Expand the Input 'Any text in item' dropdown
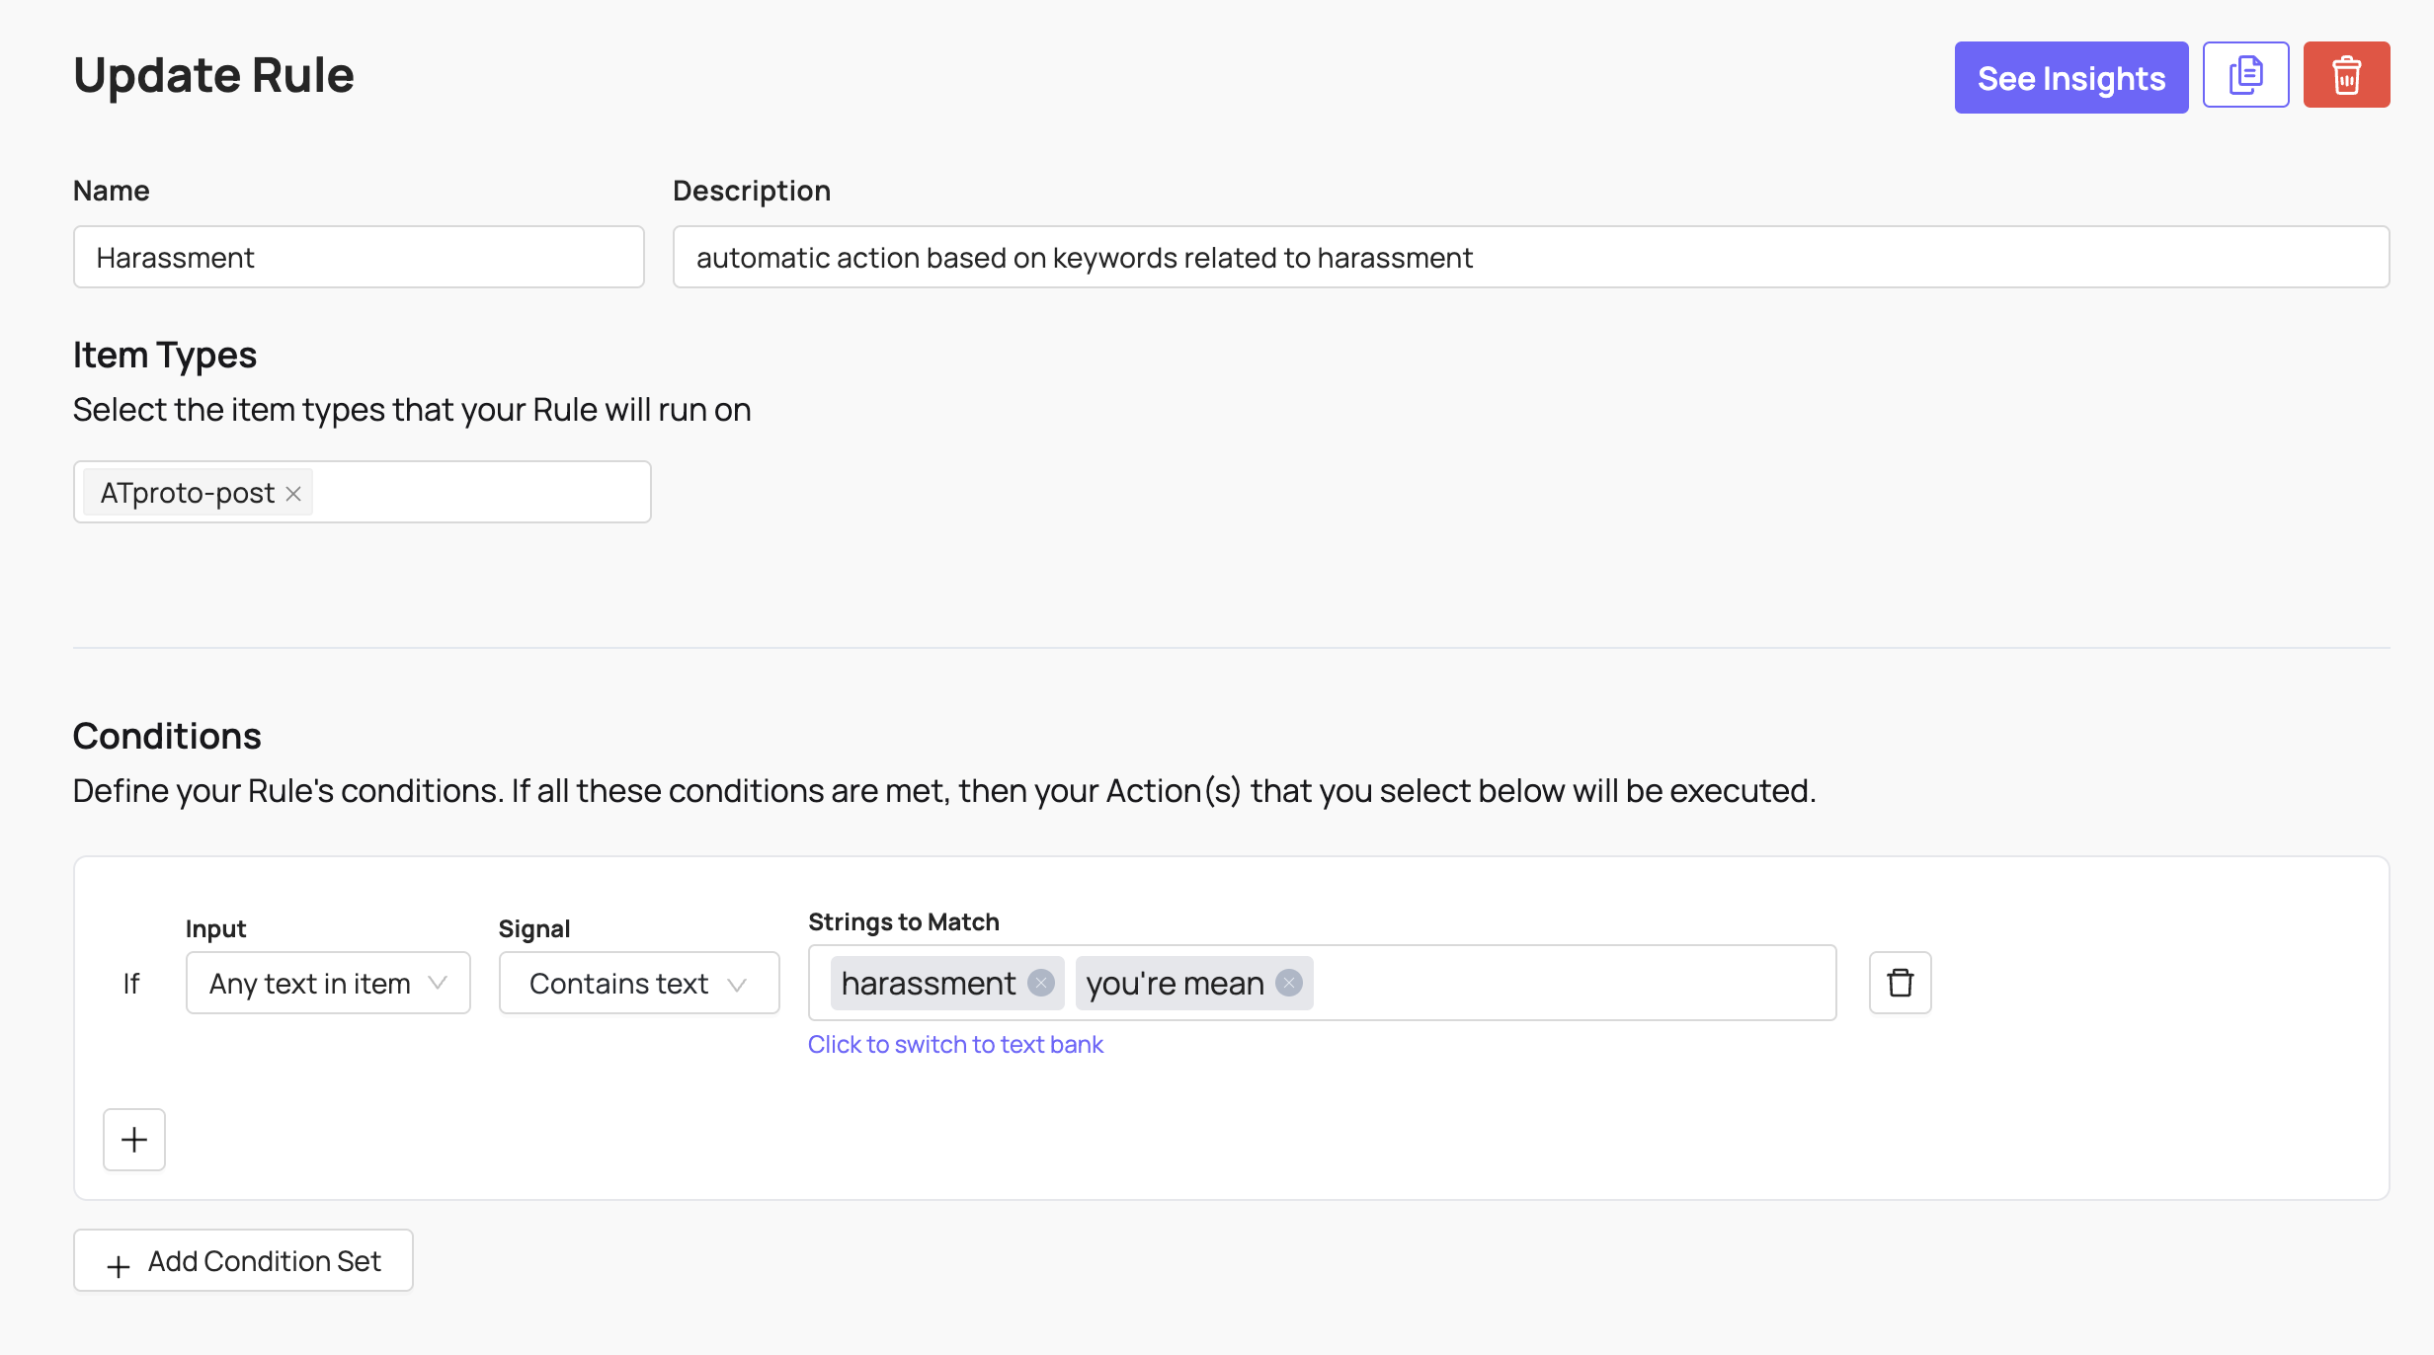The height and width of the screenshot is (1355, 2434). tap(328, 984)
